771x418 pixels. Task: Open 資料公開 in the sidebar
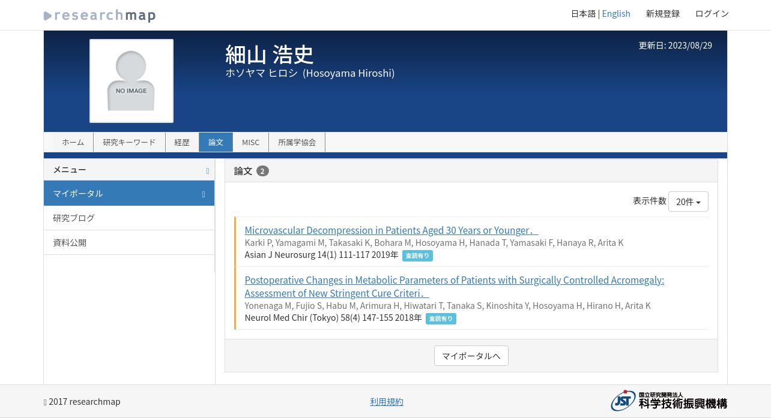pyautogui.click(x=129, y=242)
